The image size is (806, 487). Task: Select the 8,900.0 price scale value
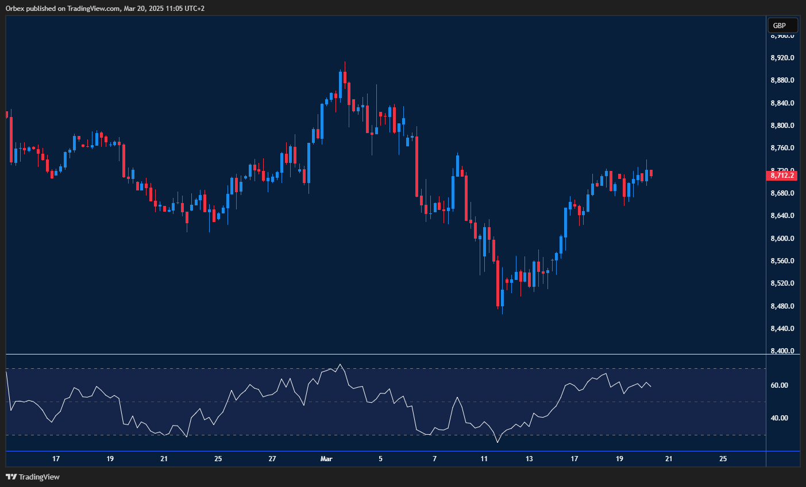pos(781,36)
